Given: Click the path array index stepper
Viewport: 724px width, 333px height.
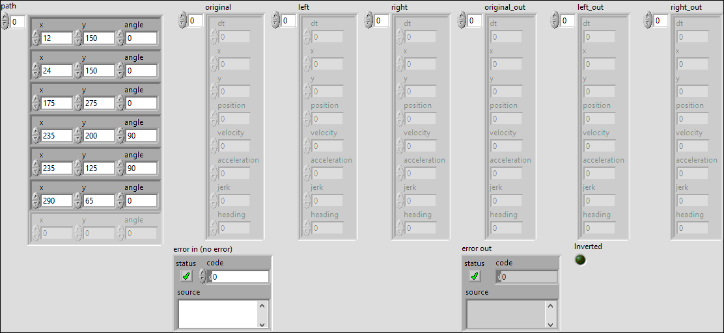Looking at the screenshot, I should click(5, 22).
